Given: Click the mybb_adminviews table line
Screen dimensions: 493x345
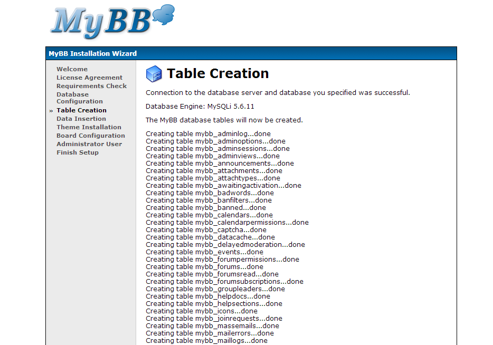Looking at the screenshot, I should coord(213,156).
